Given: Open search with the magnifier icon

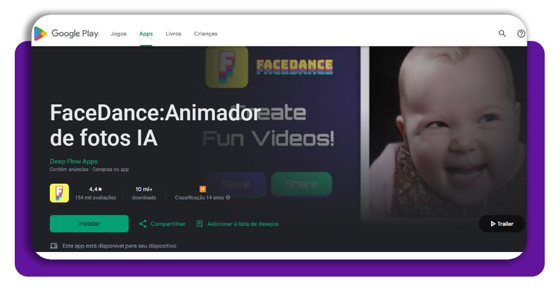Looking at the screenshot, I should (x=502, y=33).
